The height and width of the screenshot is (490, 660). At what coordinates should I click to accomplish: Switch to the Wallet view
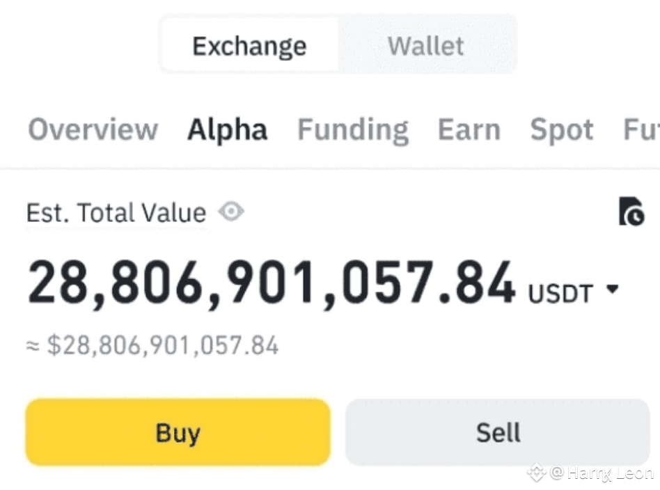pyautogui.click(x=426, y=46)
